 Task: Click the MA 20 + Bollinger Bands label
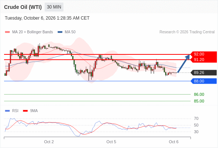(33, 32)
